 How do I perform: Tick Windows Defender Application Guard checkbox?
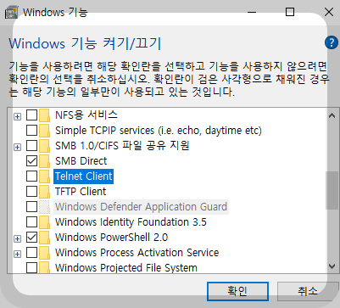coord(31,207)
